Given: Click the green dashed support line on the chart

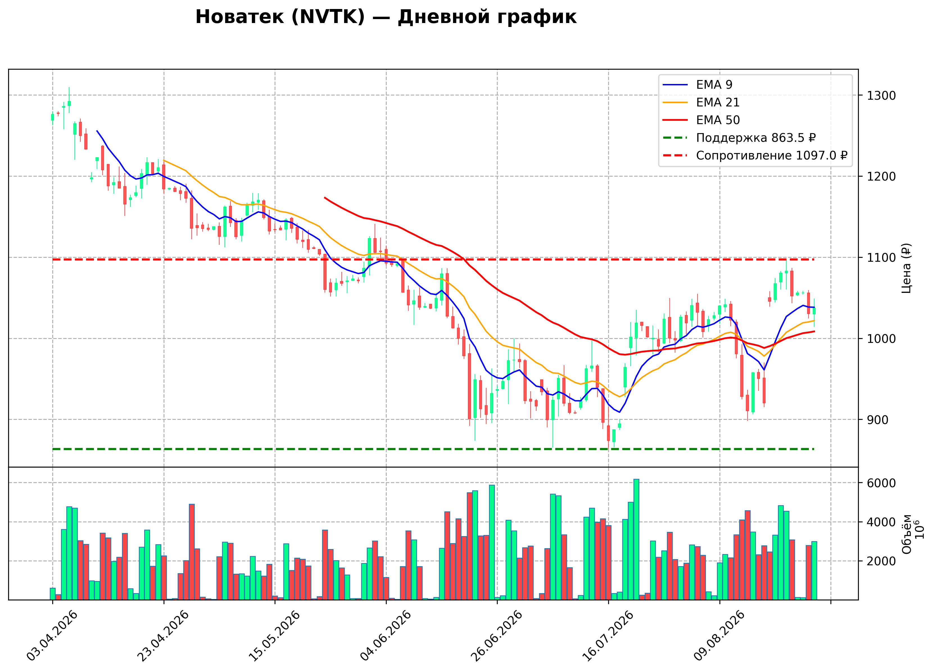Looking at the screenshot, I should pos(433,449).
